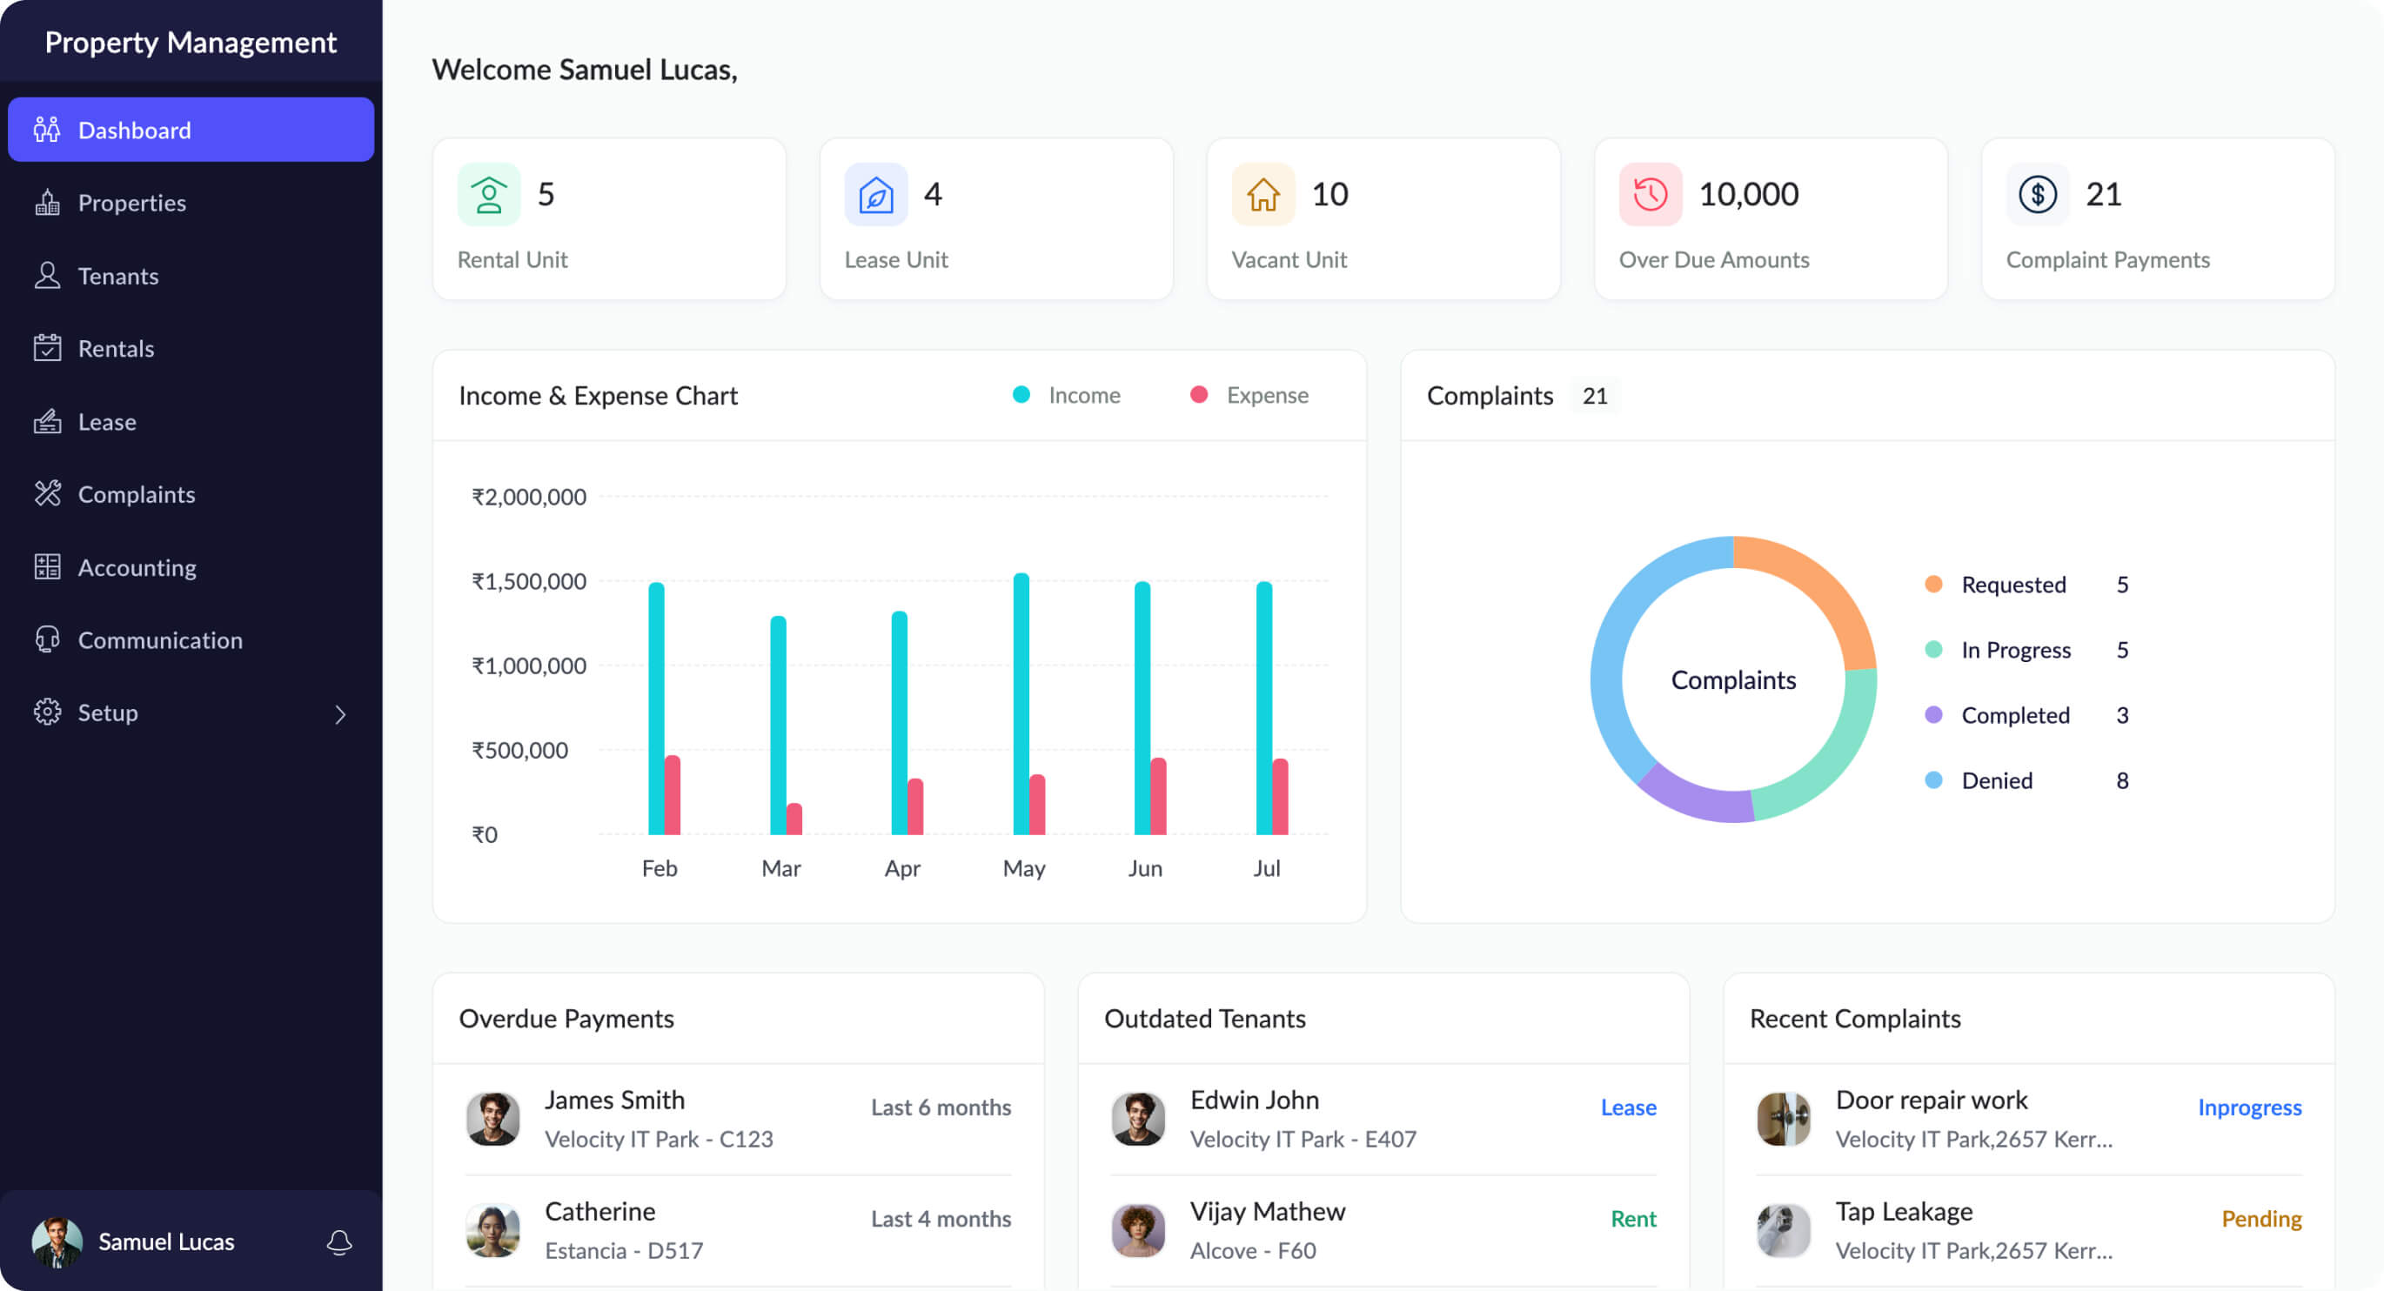Click Inprogress status for Door repair work
The height and width of the screenshot is (1291, 2384).
click(2249, 1107)
